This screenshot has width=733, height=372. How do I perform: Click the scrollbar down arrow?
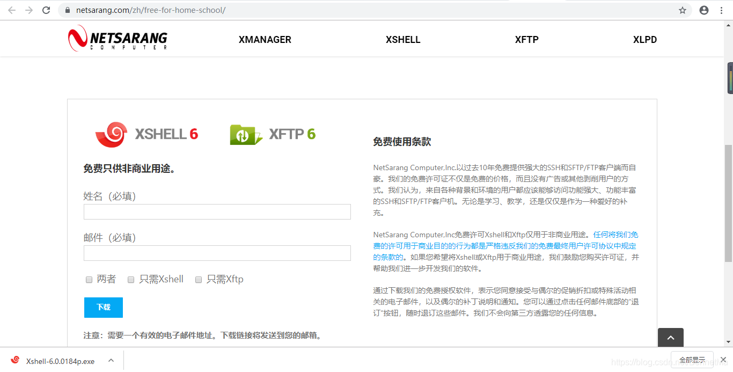coord(728,341)
